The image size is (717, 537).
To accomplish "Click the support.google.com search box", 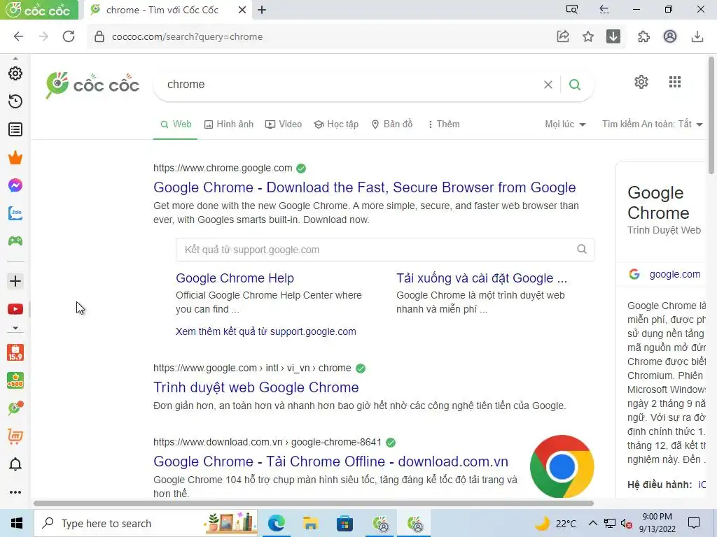I will [384, 250].
